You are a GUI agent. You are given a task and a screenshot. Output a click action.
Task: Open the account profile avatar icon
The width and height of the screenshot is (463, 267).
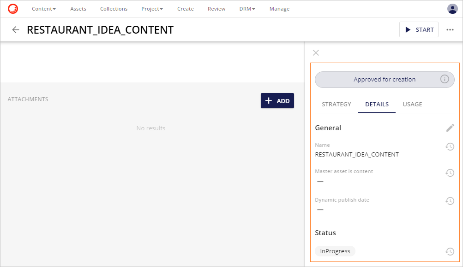click(x=452, y=8)
